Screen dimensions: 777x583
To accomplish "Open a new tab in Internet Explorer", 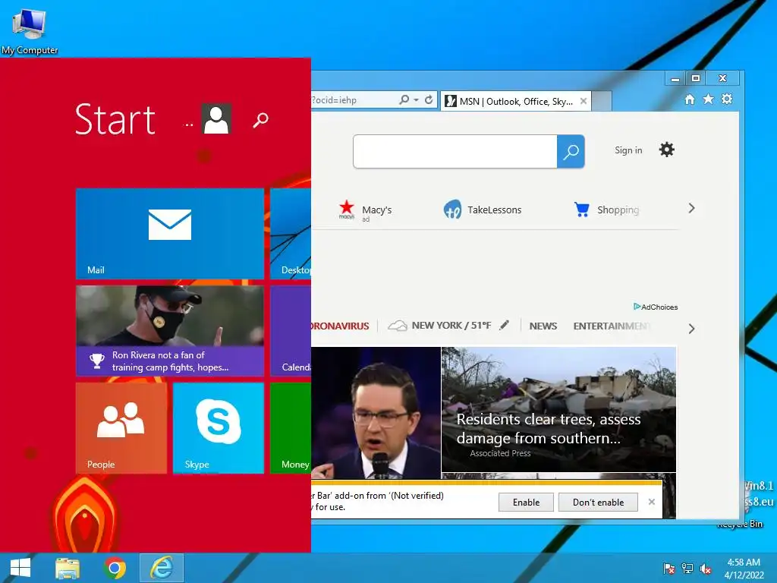I will tap(602, 102).
